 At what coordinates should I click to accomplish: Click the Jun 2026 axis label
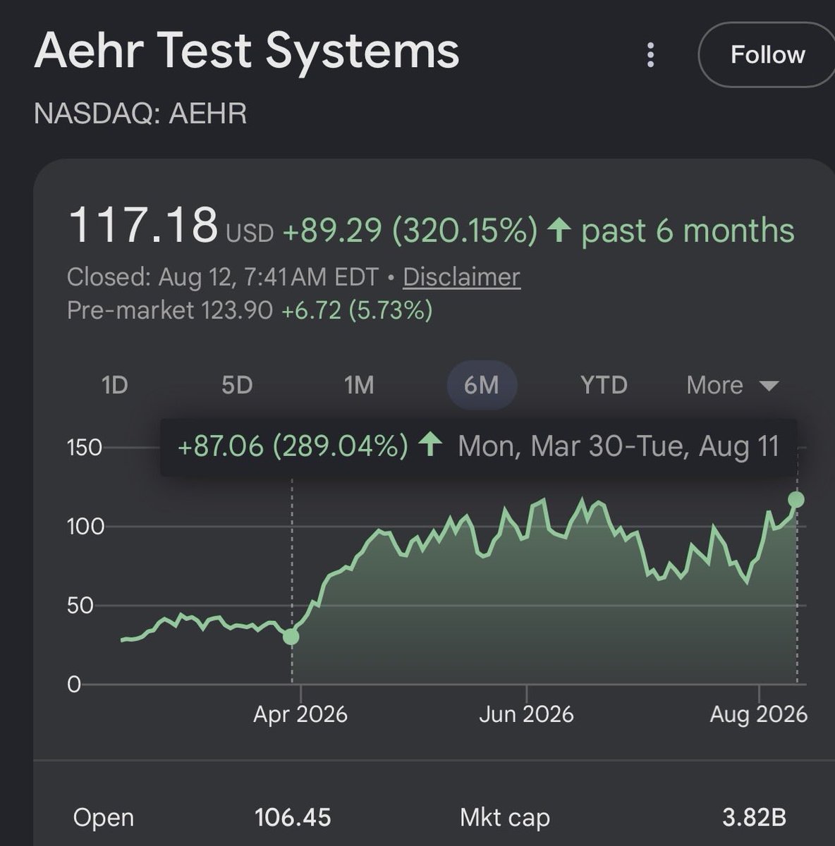click(526, 714)
